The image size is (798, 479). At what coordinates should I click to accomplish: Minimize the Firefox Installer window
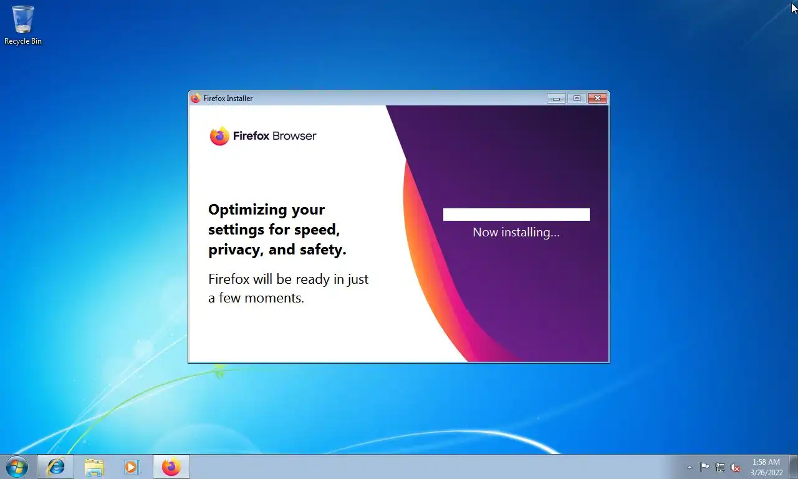point(556,99)
